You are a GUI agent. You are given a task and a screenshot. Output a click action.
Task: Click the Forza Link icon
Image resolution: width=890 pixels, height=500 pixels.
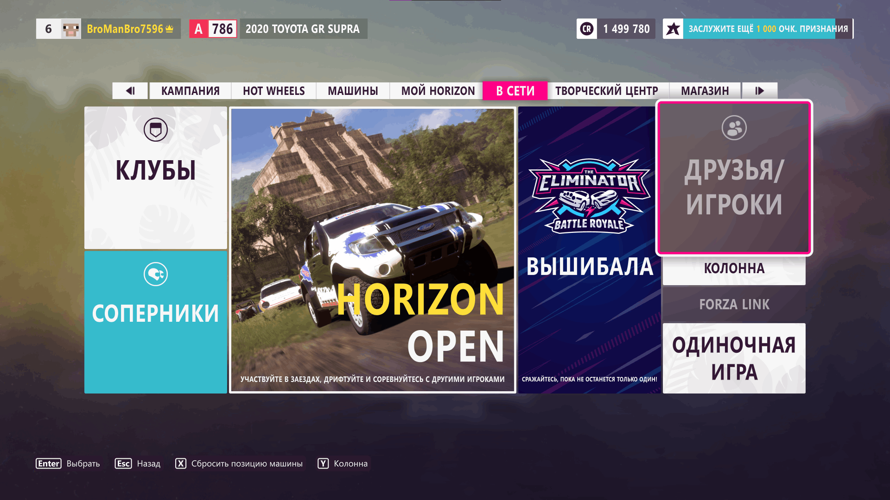click(733, 304)
